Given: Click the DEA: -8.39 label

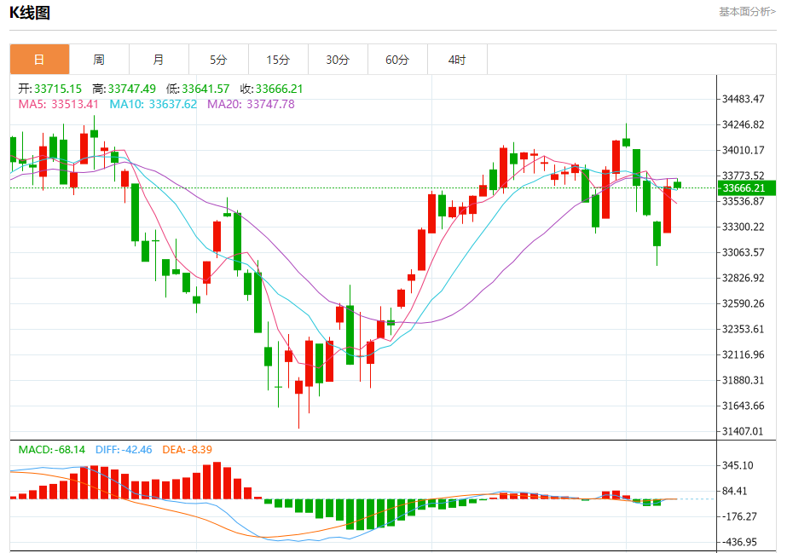Looking at the screenshot, I should pyautogui.click(x=188, y=450).
